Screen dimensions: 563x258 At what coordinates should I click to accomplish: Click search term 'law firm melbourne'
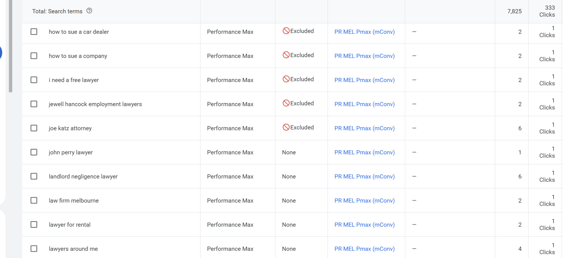74,200
